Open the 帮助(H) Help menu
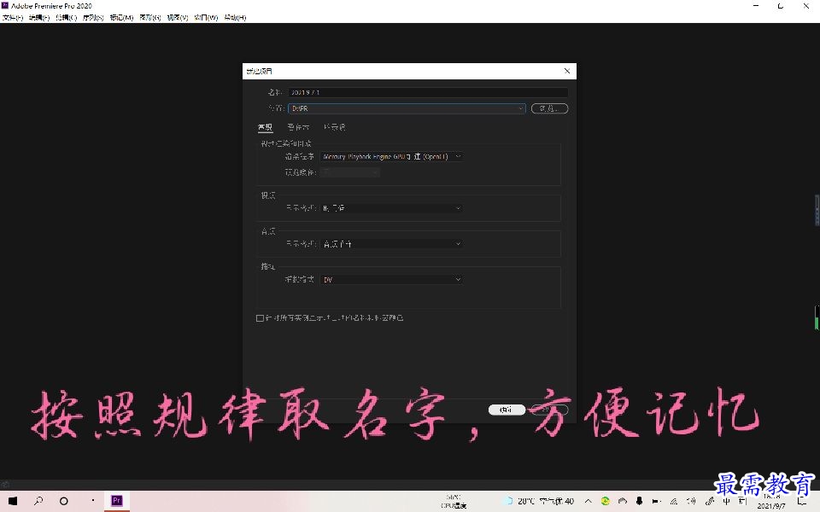Image resolution: width=820 pixels, height=512 pixels. tap(235, 17)
